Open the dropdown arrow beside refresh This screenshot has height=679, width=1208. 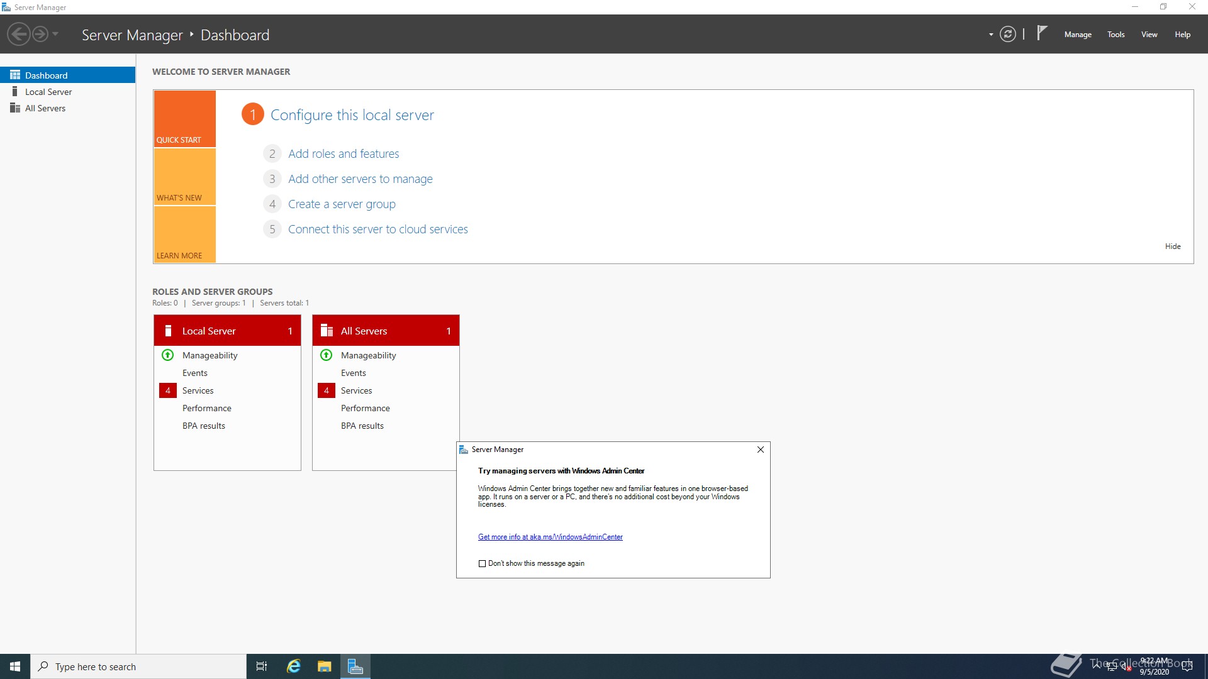(x=991, y=35)
